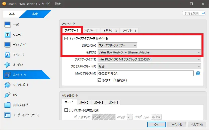
Task: Toggle 仮想ケーブル接続 checkbox
Action: tap(99, 80)
